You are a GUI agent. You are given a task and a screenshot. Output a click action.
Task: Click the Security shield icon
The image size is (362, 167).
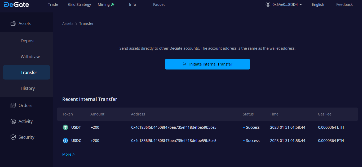click(x=13, y=137)
